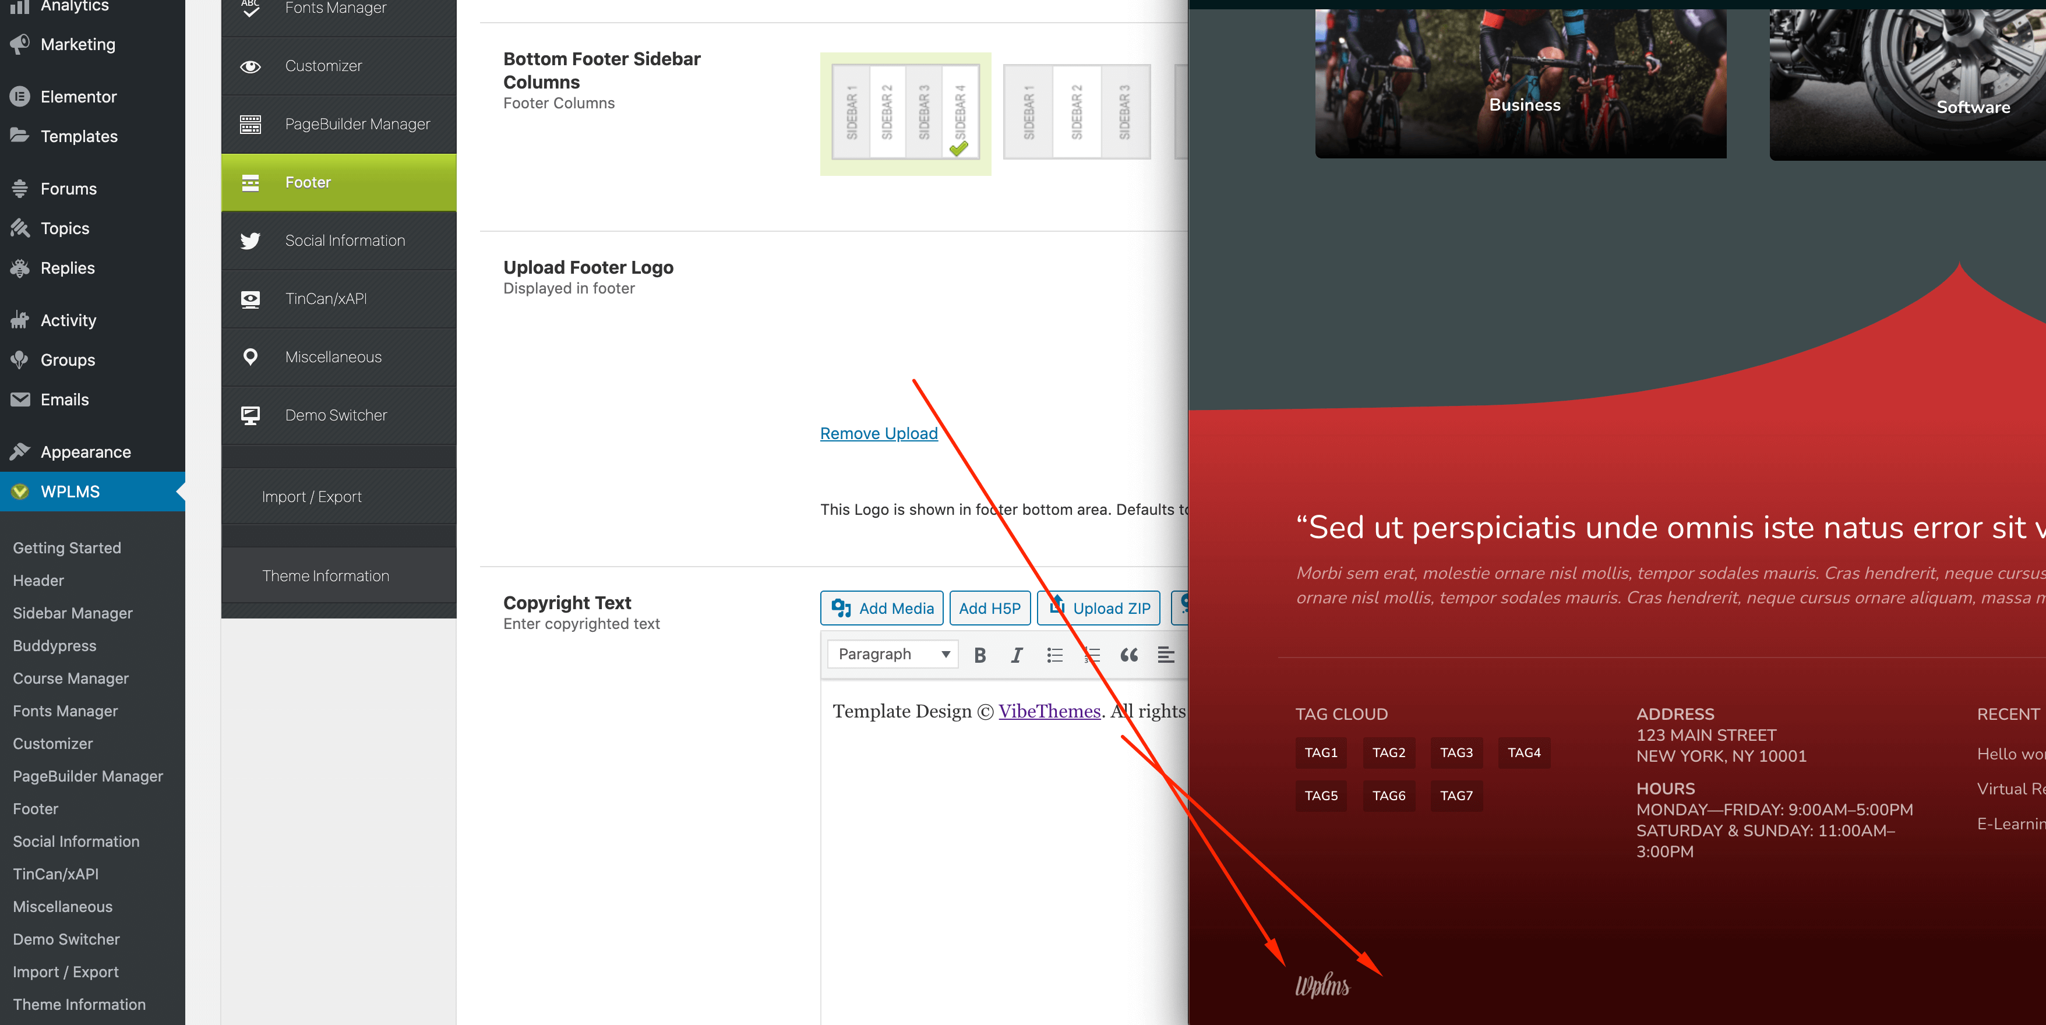Open the Theme Information tab
This screenshot has width=2046, height=1025.
pyautogui.click(x=339, y=577)
